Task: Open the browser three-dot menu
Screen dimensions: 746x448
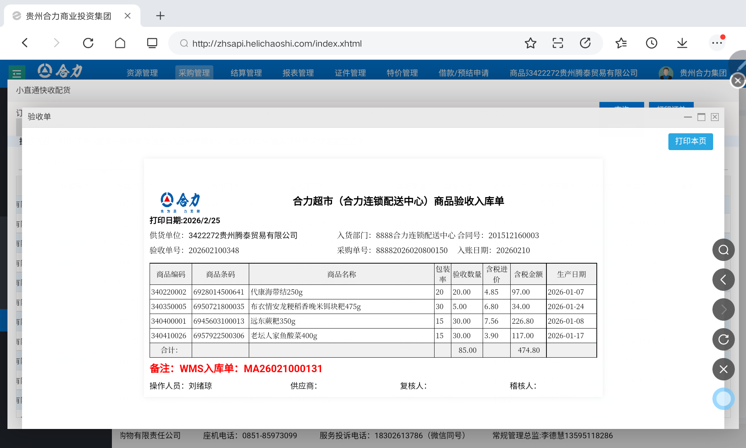Action: click(717, 43)
